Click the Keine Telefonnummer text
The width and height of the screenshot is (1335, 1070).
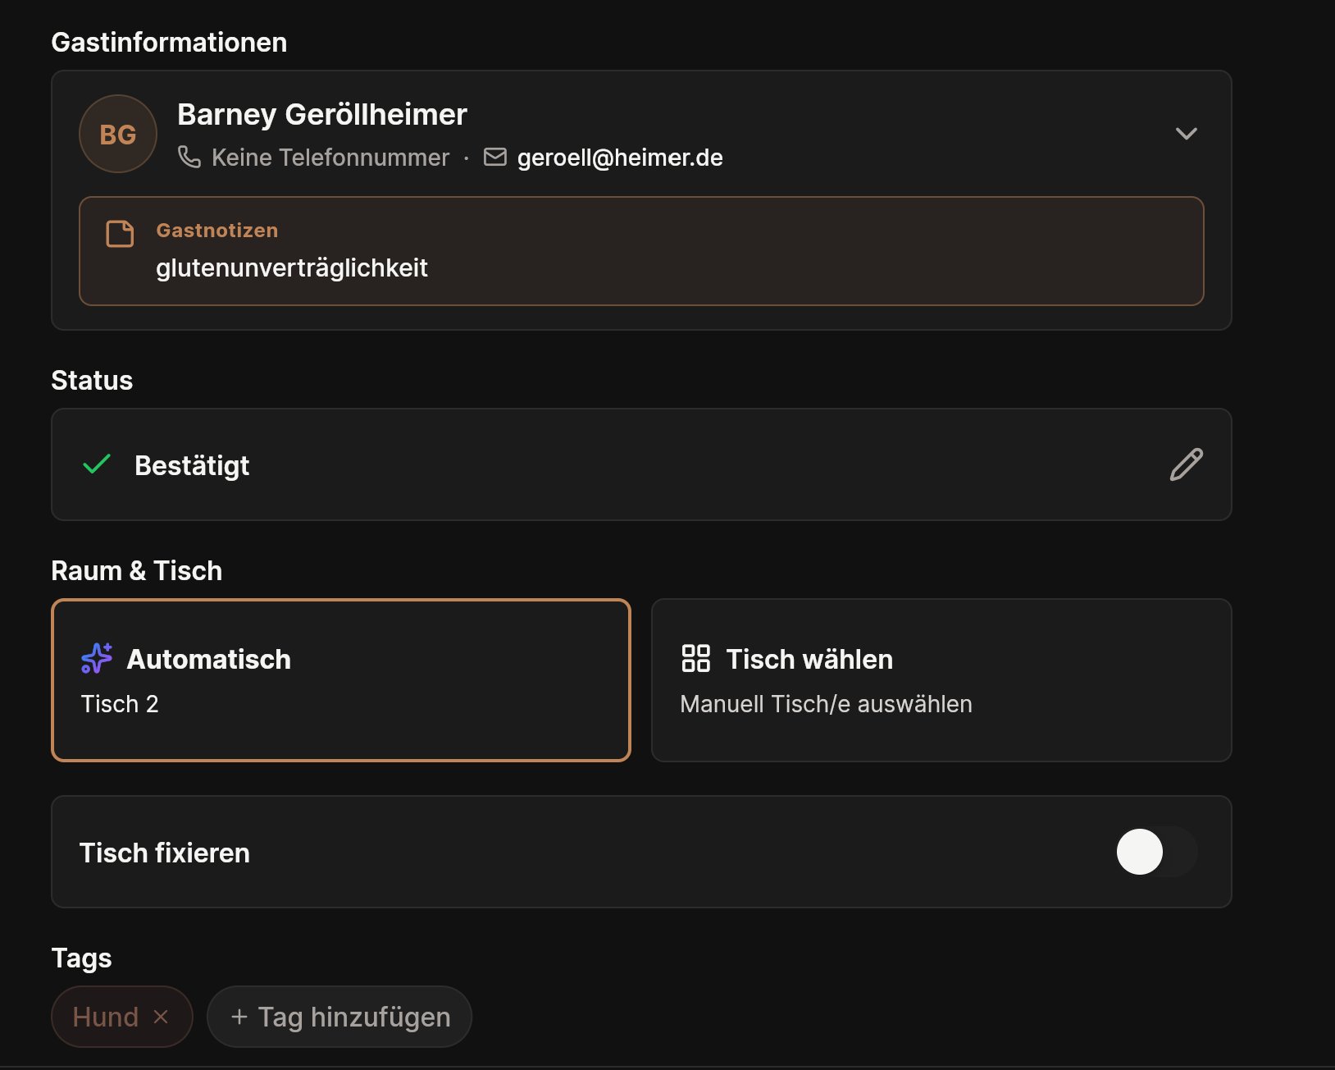[330, 158]
